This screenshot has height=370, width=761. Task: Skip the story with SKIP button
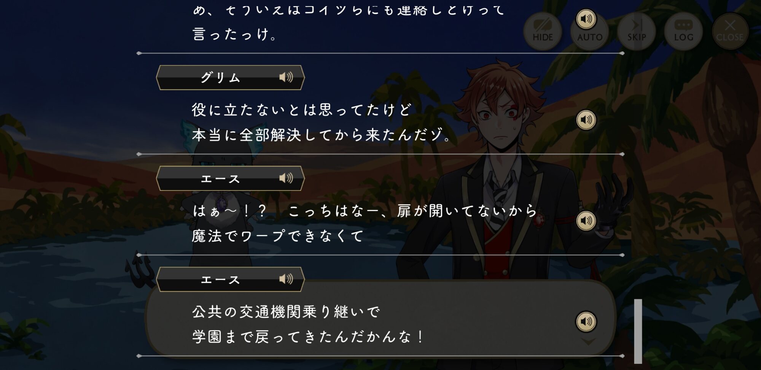tap(637, 31)
